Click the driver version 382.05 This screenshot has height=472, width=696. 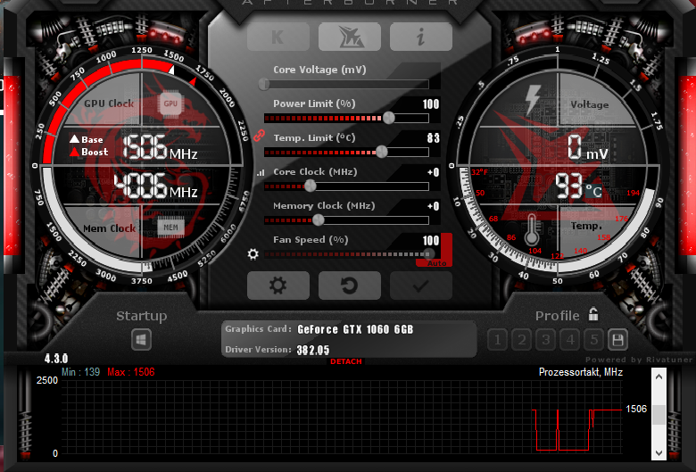click(313, 351)
